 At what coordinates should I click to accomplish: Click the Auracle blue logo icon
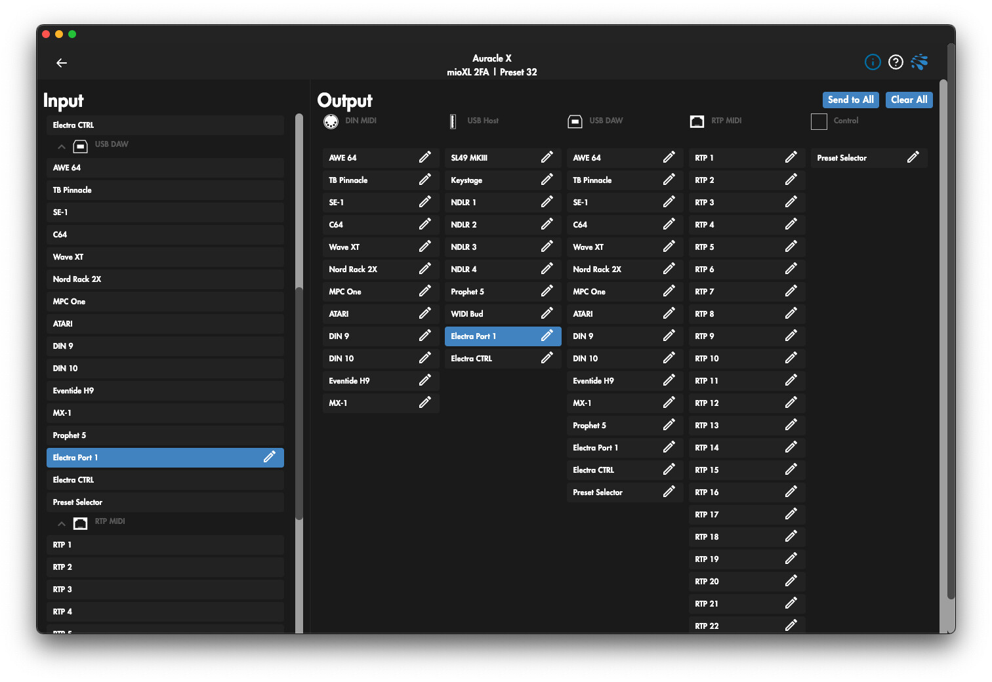pos(919,62)
